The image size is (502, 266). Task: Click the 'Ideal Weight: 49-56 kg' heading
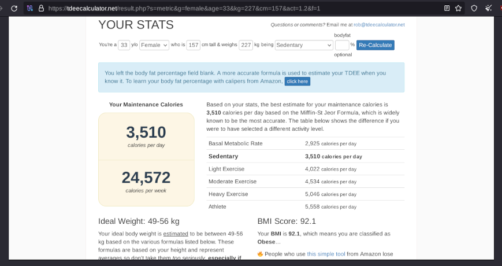tap(139, 221)
